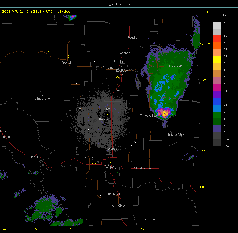Select the red swatch on the dBZ scale
238x233 pixels.
pos(217,39)
